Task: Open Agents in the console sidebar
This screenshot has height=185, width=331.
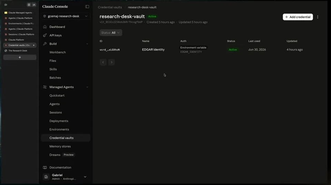Action: pyautogui.click(x=54, y=104)
